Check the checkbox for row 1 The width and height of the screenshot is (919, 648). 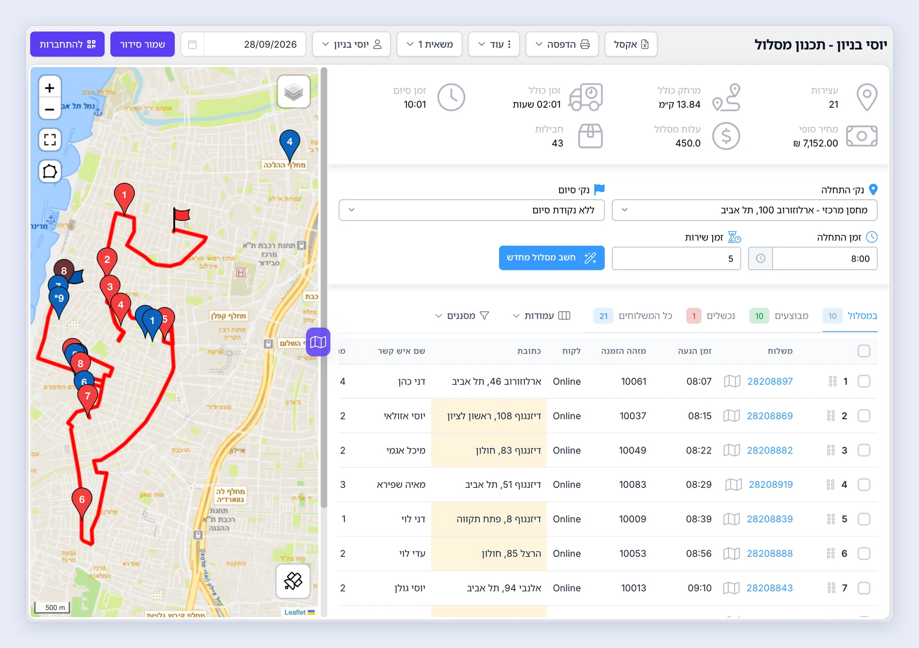[864, 381]
